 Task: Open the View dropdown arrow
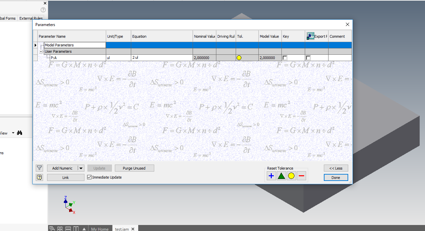(12, 133)
